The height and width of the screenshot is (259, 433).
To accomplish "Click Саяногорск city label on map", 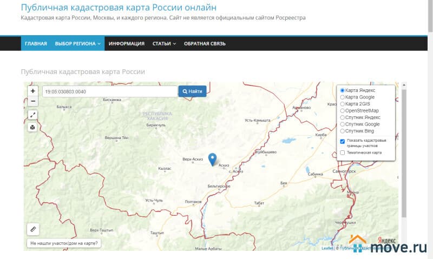I will (344, 171).
